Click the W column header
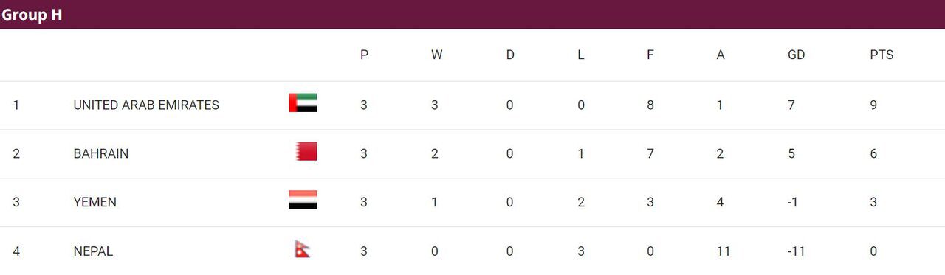 (436, 55)
